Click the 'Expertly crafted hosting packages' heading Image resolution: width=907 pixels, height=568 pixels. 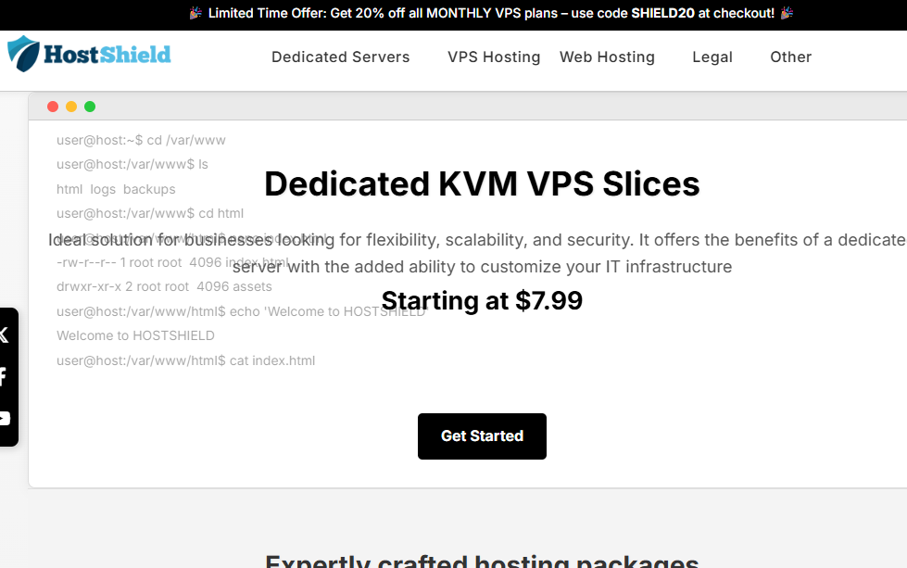pos(482,561)
